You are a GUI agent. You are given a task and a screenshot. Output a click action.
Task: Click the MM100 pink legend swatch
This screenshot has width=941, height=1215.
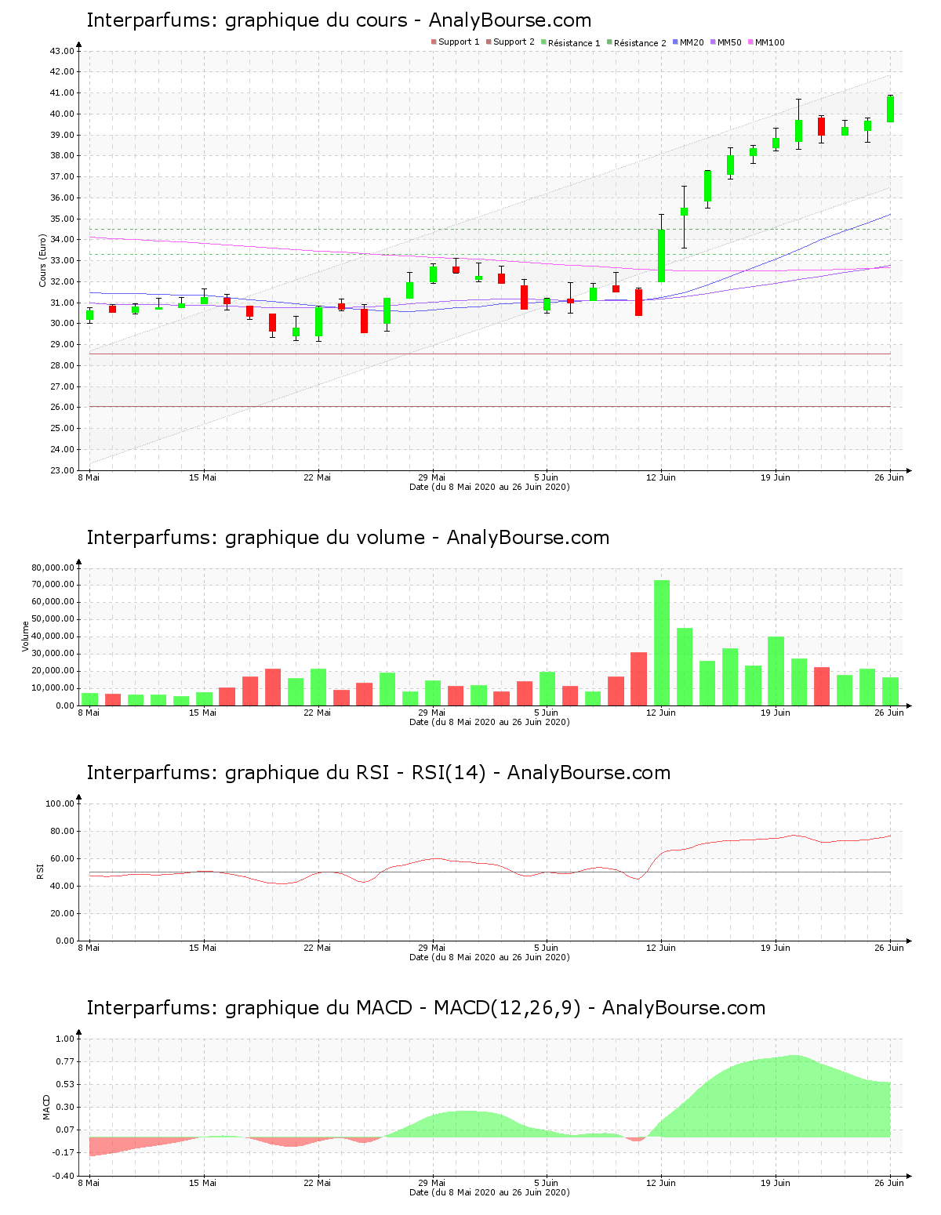(x=750, y=42)
